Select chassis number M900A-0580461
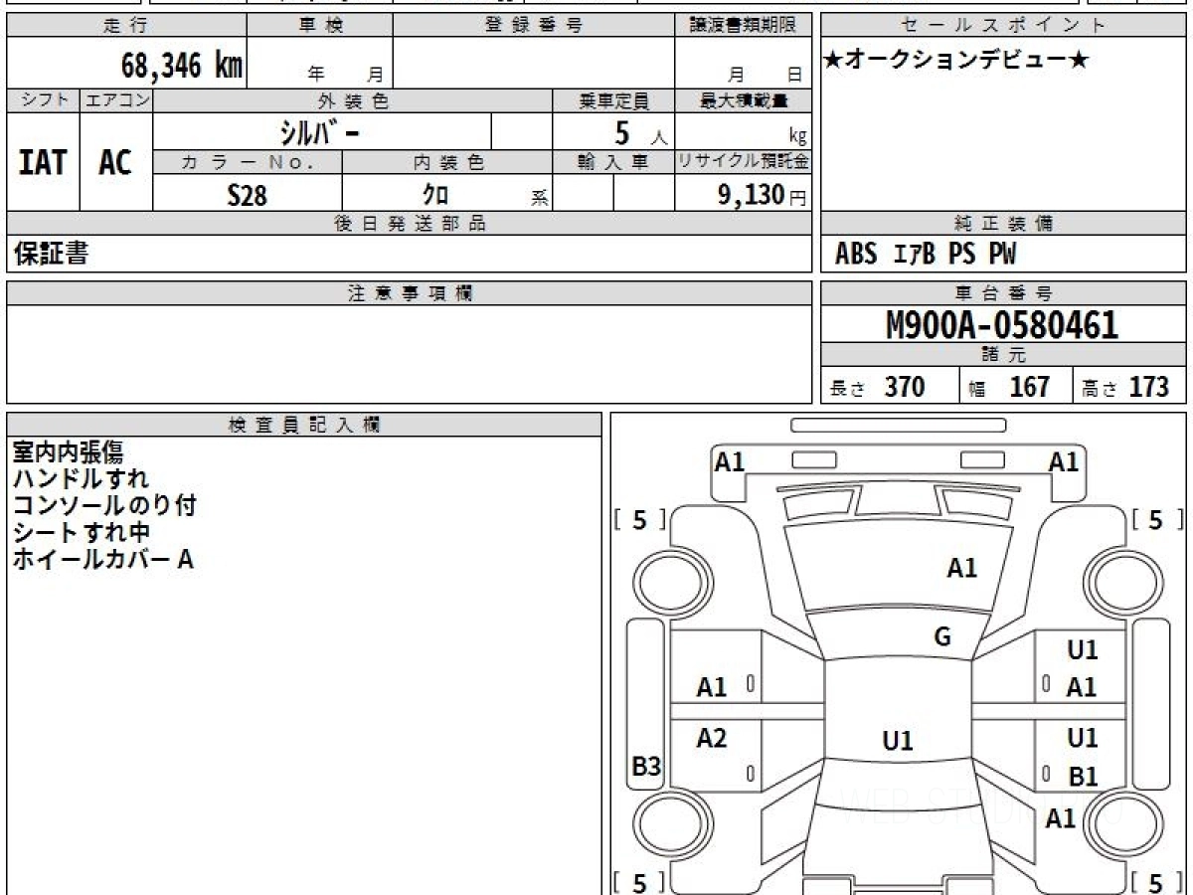Image resolution: width=1193 pixels, height=895 pixels. [1001, 324]
